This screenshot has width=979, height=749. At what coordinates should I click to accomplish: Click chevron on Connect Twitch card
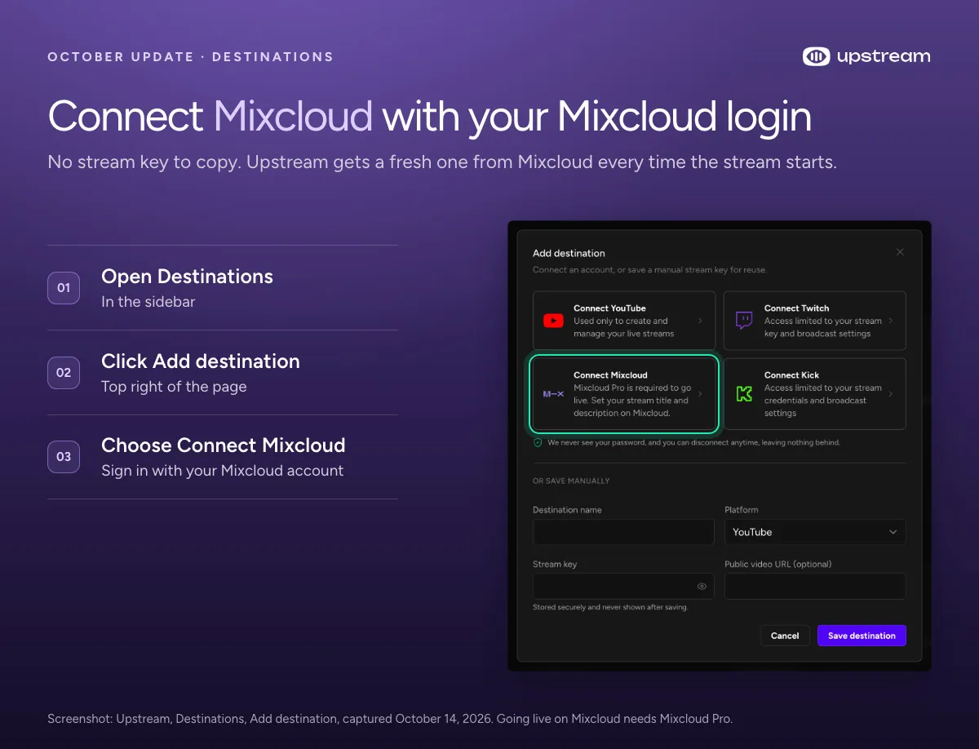pyautogui.click(x=890, y=321)
